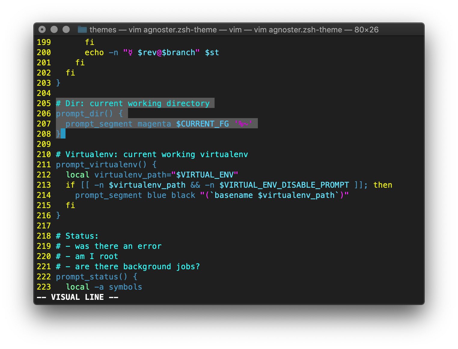Image resolution: width=458 pixels, height=349 pixels.
Task: Click the word 'magenta' on line 207
Action: pos(154,124)
